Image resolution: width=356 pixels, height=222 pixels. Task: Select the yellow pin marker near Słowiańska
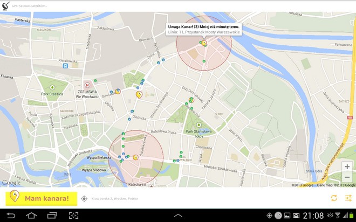click(x=139, y=95)
